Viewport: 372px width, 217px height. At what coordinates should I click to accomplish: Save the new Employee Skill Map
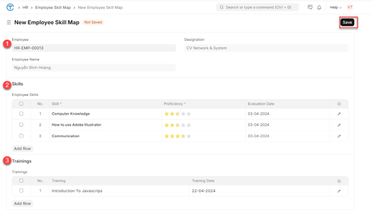(347, 22)
